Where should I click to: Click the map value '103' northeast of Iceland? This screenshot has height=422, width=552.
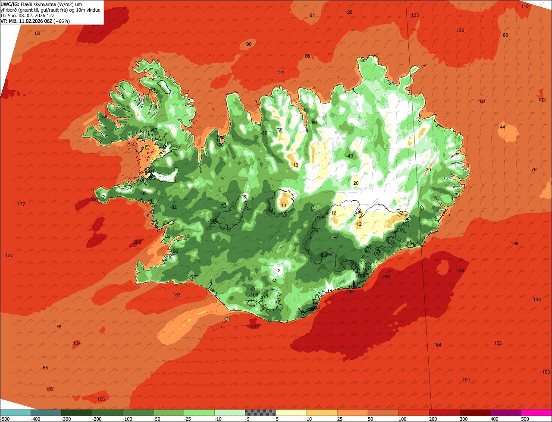pos(481,102)
